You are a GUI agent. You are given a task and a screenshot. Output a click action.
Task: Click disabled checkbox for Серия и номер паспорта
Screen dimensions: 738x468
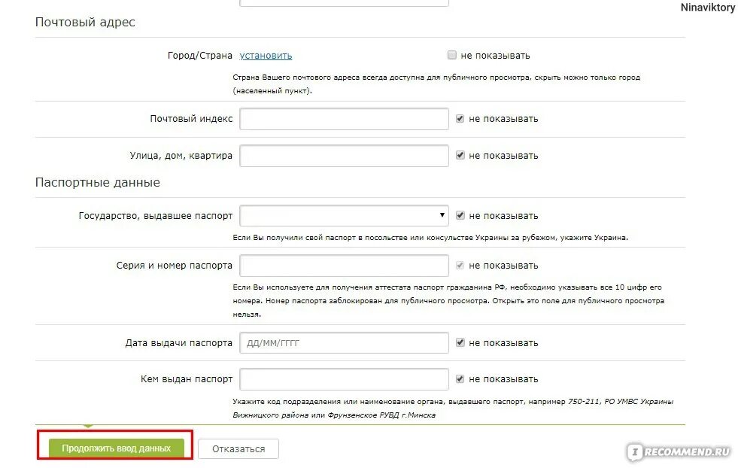coord(460,265)
